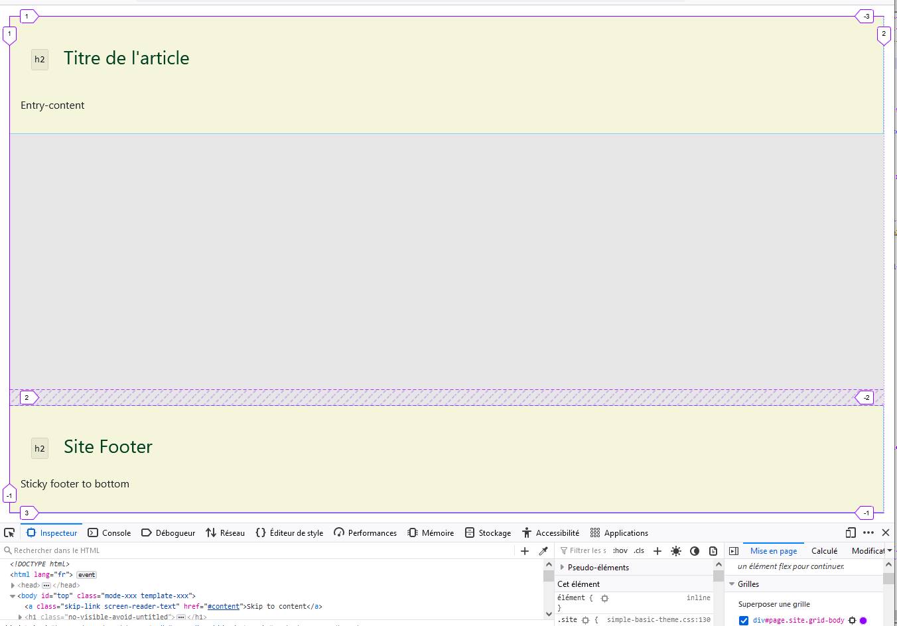Click the layout panel scrollbar up arrow
This screenshot has width=897, height=626.
888,564
